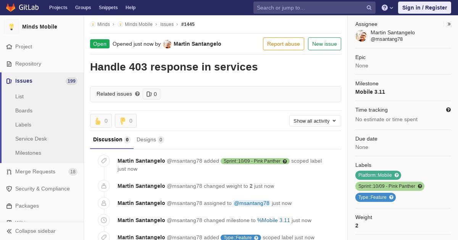Image resolution: width=458 pixels, height=240 pixels.
Task: Click the Security & Compliance shield icon
Action: coord(9,189)
